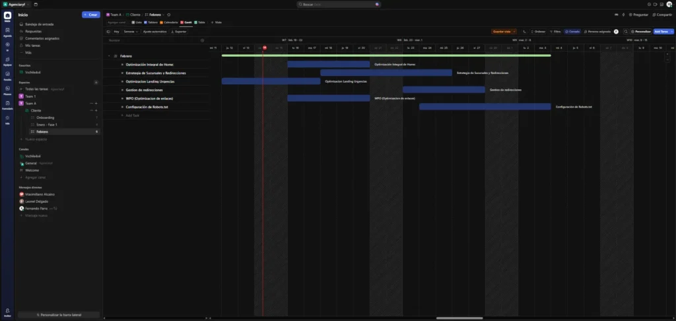Click the Exportar button
Image resolution: width=676 pixels, height=321 pixels.
point(179,32)
